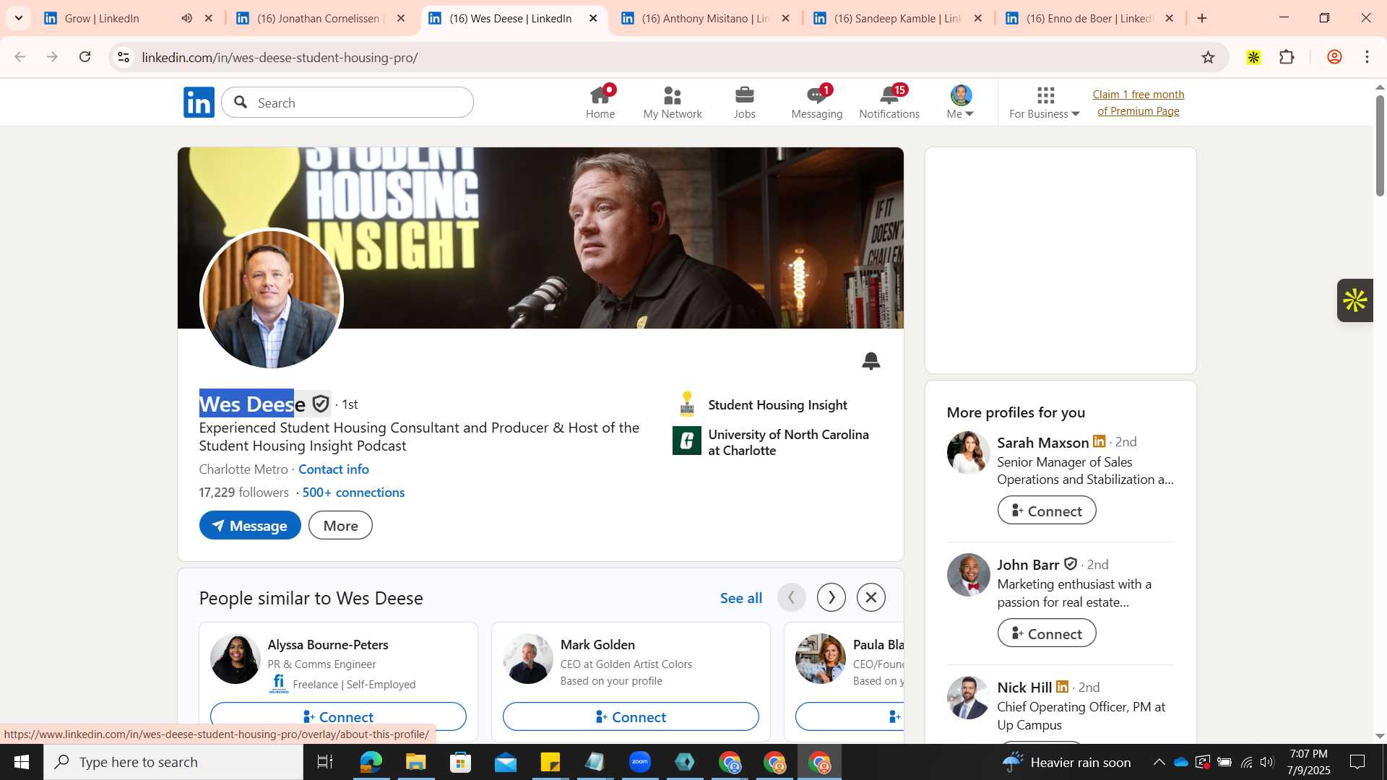Click previous chevron in similar people carousel
This screenshot has width=1387, height=780.
point(792,597)
